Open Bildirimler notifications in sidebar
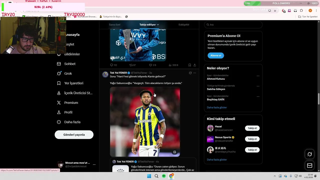The width and height of the screenshot is (320, 180). [x=68, y=54]
